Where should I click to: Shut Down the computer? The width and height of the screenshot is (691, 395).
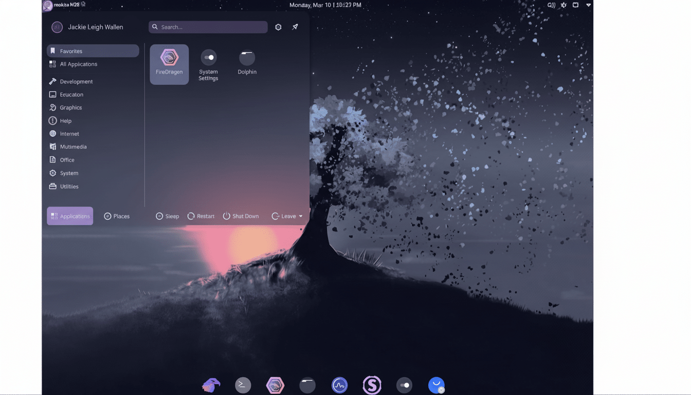point(241,216)
